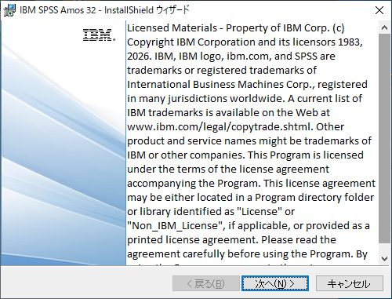Click the Next button 次へ(N)

coord(275,283)
